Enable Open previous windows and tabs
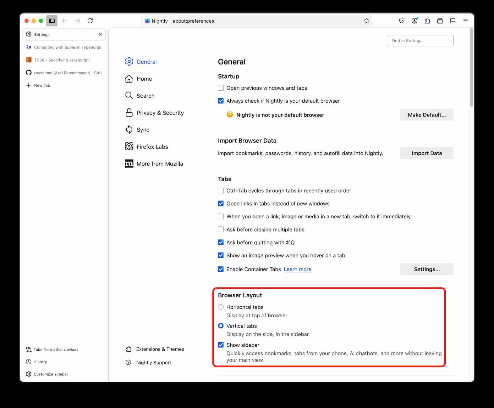 221,88
